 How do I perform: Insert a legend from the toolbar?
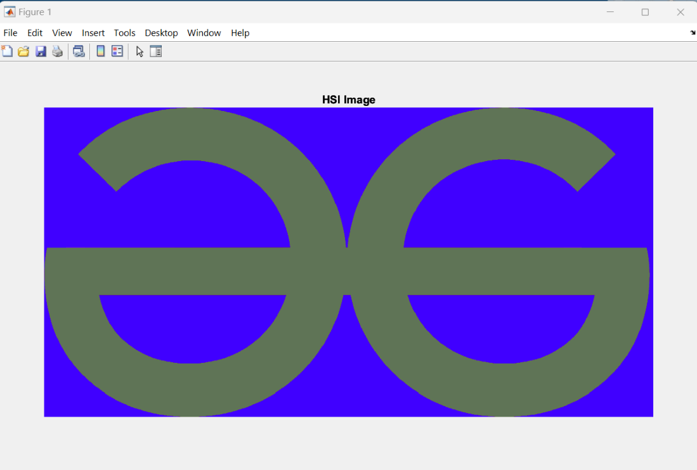tap(117, 51)
